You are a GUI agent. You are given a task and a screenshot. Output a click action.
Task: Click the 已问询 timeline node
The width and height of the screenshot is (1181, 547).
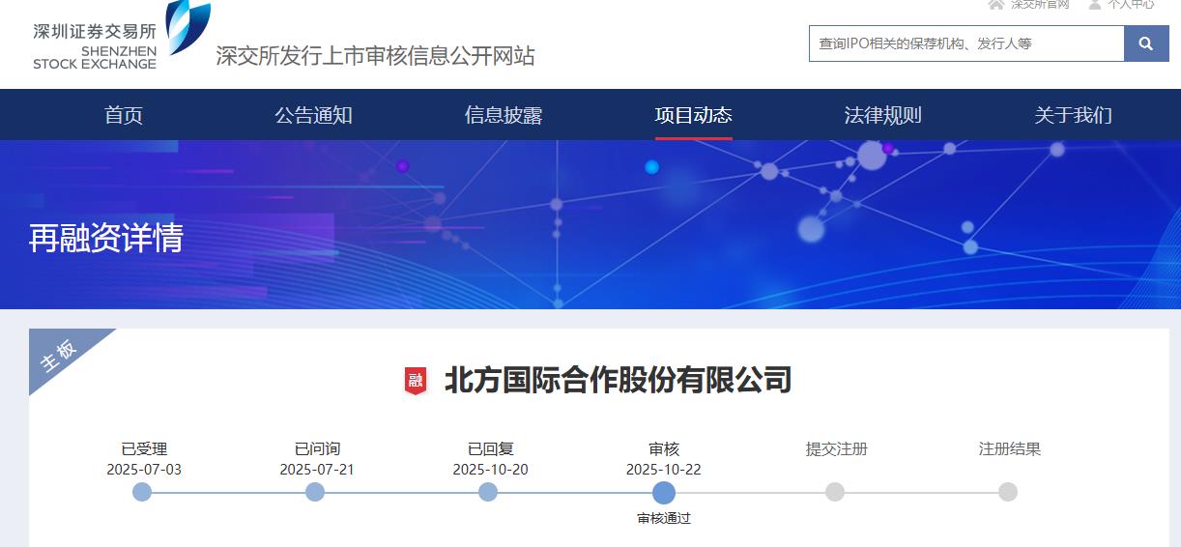(315, 492)
